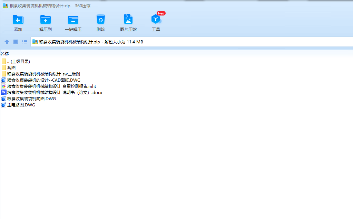Viewport: 353px width, 219px height.
Task: Click the 一键解压 one-click extract icon
Action: (x=73, y=20)
